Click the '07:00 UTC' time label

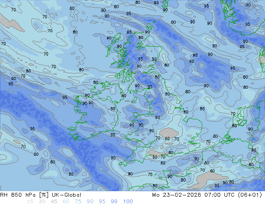[219, 195]
